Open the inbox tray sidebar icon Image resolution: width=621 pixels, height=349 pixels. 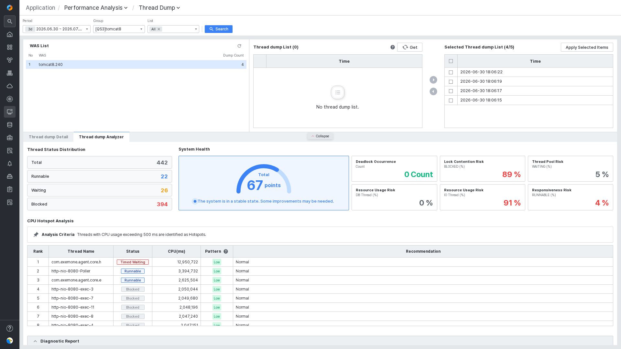(10, 176)
